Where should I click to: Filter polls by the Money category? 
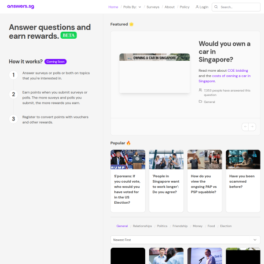(198, 226)
